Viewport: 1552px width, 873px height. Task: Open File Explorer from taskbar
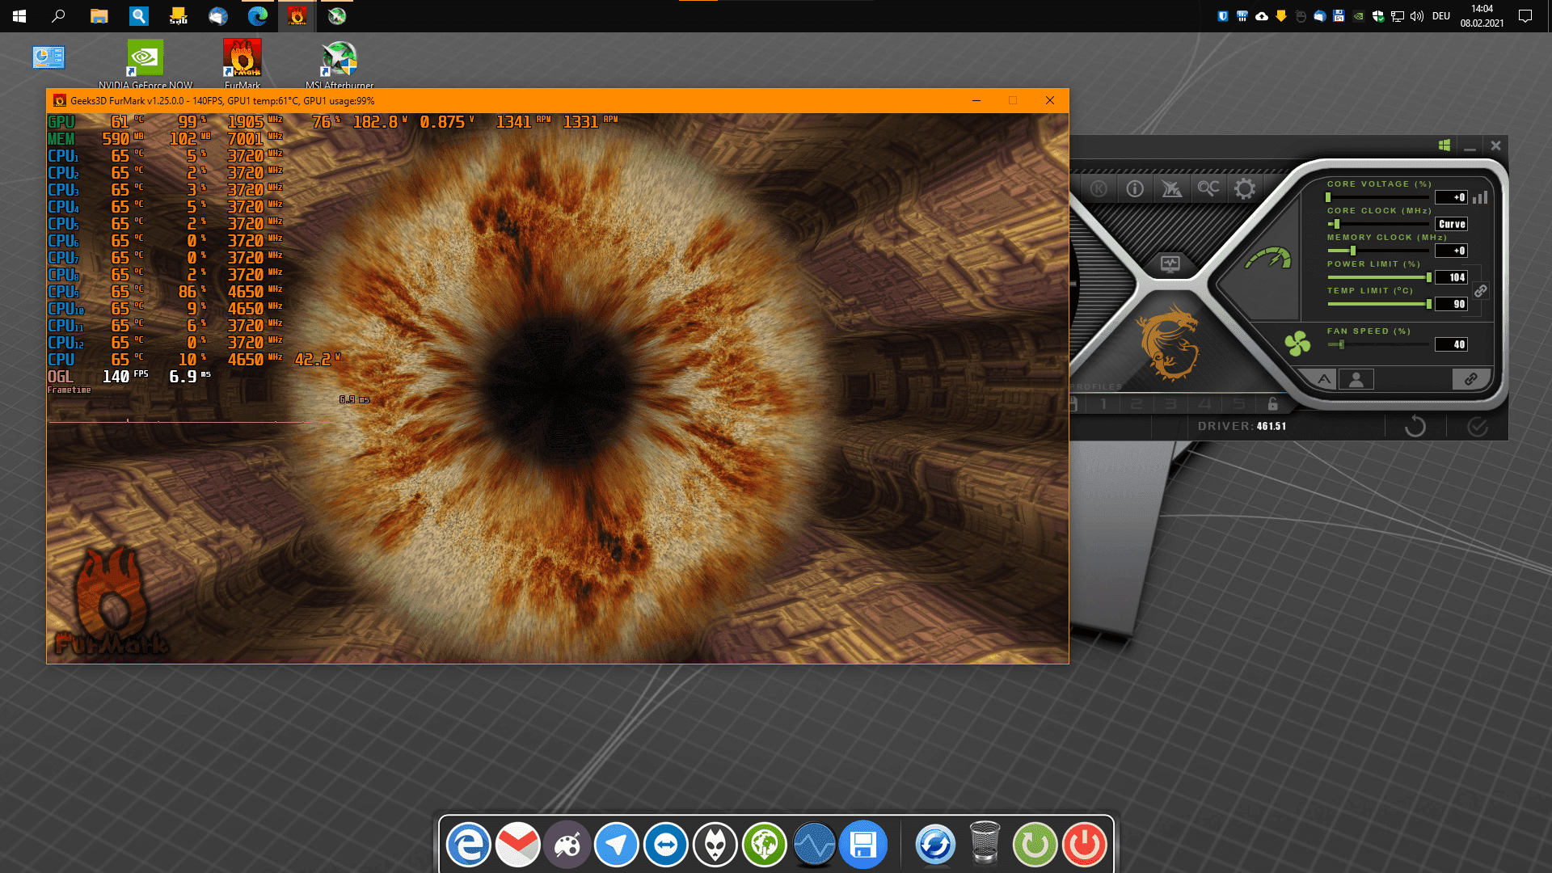tap(99, 16)
